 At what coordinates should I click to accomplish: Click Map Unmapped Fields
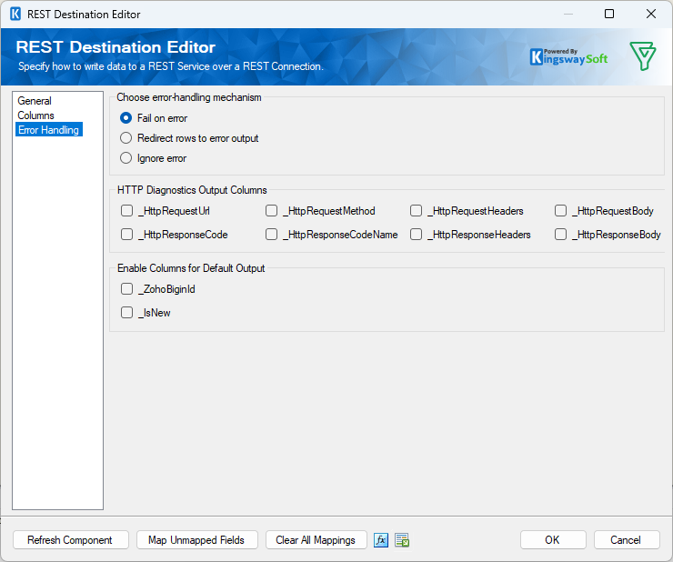tap(197, 539)
